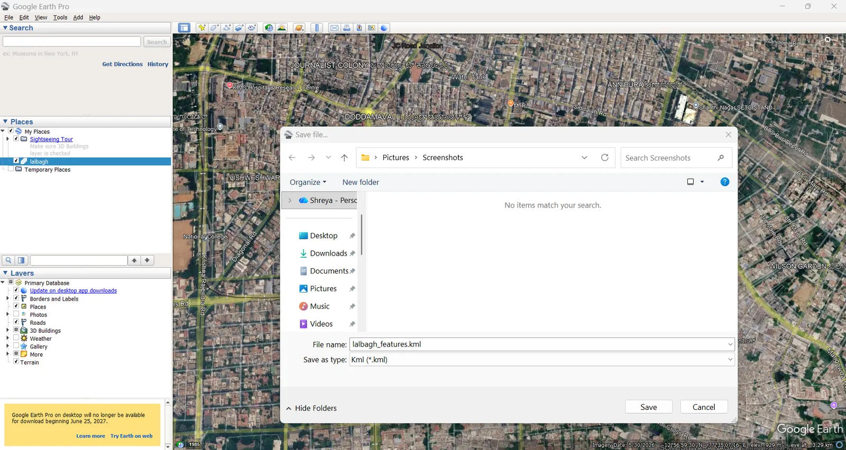
Task: Collapse the Layers panel
Action: click(5, 273)
